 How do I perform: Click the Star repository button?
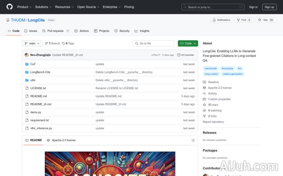point(266,20)
